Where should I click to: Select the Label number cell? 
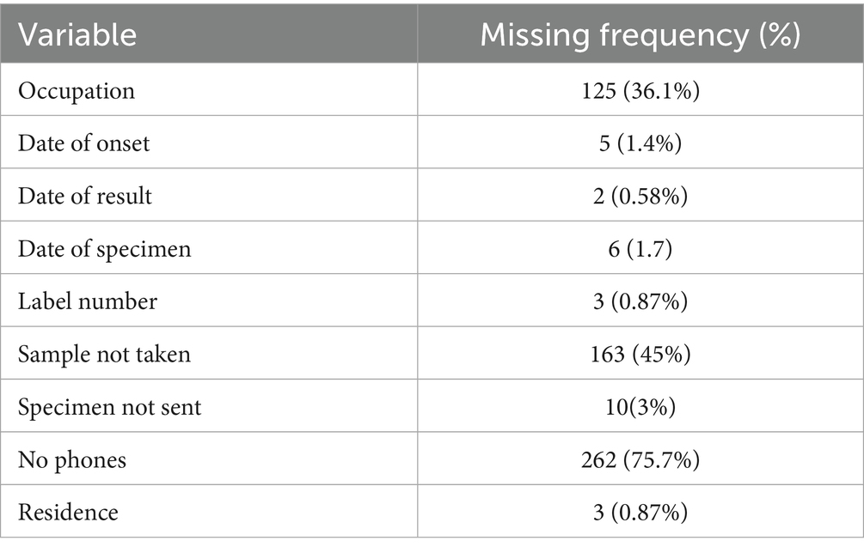tap(88, 301)
